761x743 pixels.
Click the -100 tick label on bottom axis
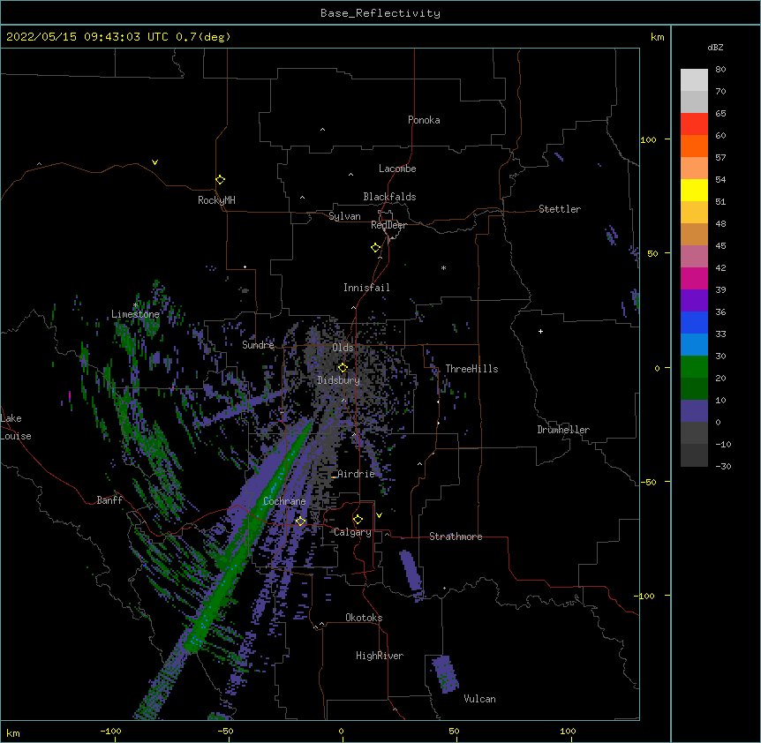(110, 731)
